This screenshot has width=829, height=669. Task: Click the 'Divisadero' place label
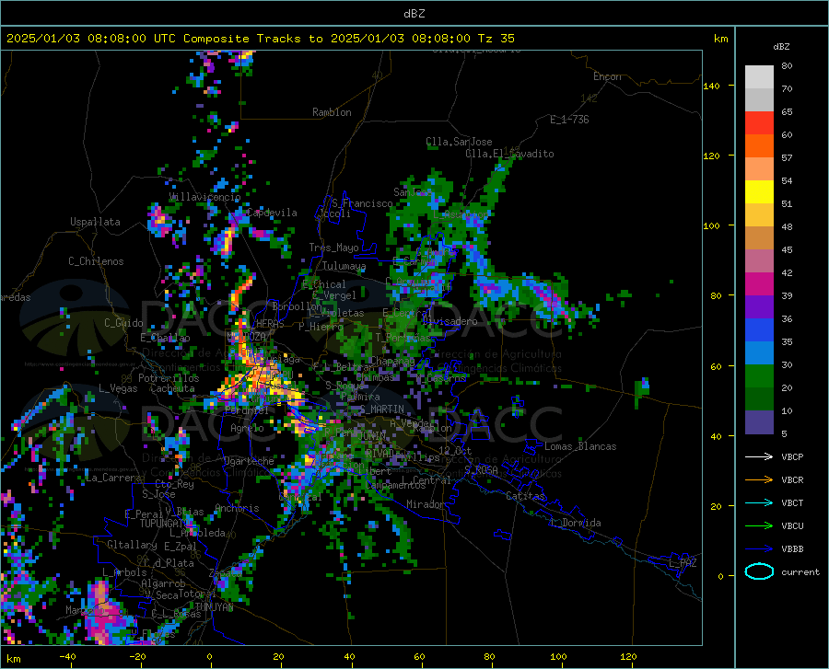pyautogui.click(x=450, y=321)
